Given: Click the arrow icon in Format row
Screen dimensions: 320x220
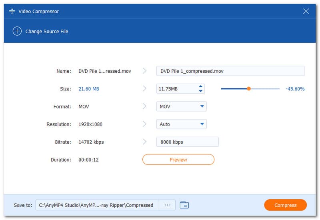Looking at the screenshot, I should tap(144, 106).
